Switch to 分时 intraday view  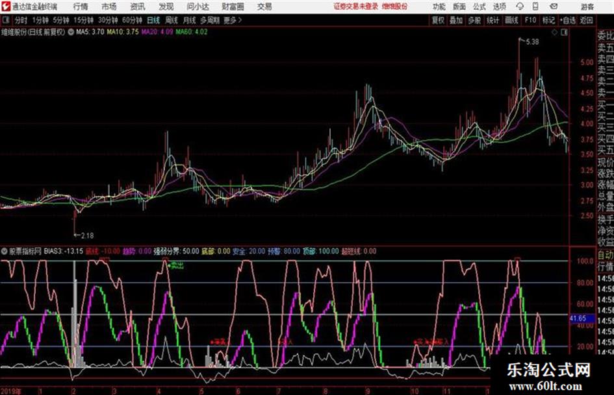pyautogui.click(x=21, y=20)
